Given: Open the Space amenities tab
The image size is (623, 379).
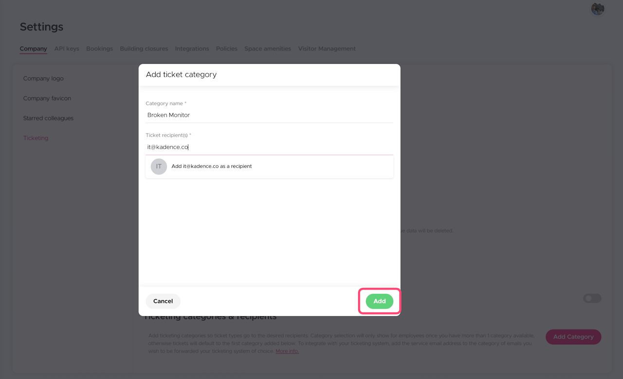Looking at the screenshot, I should click(x=268, y=49).
